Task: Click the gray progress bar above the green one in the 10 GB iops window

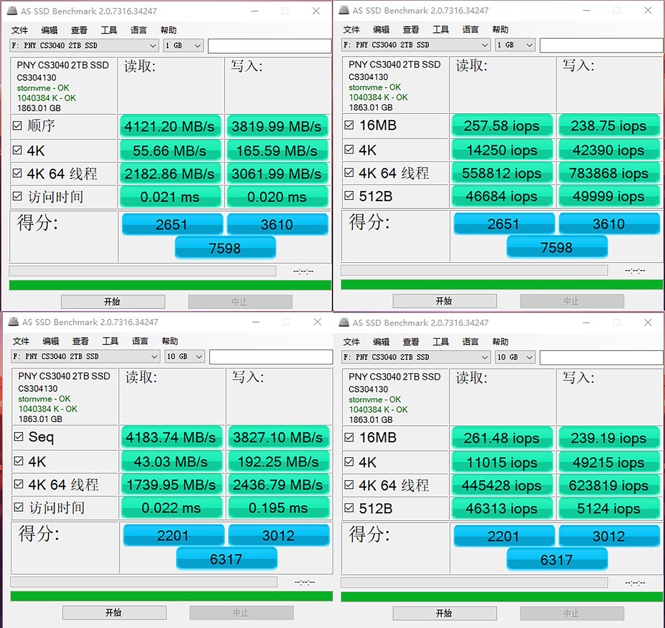Action: click(474, 582)
